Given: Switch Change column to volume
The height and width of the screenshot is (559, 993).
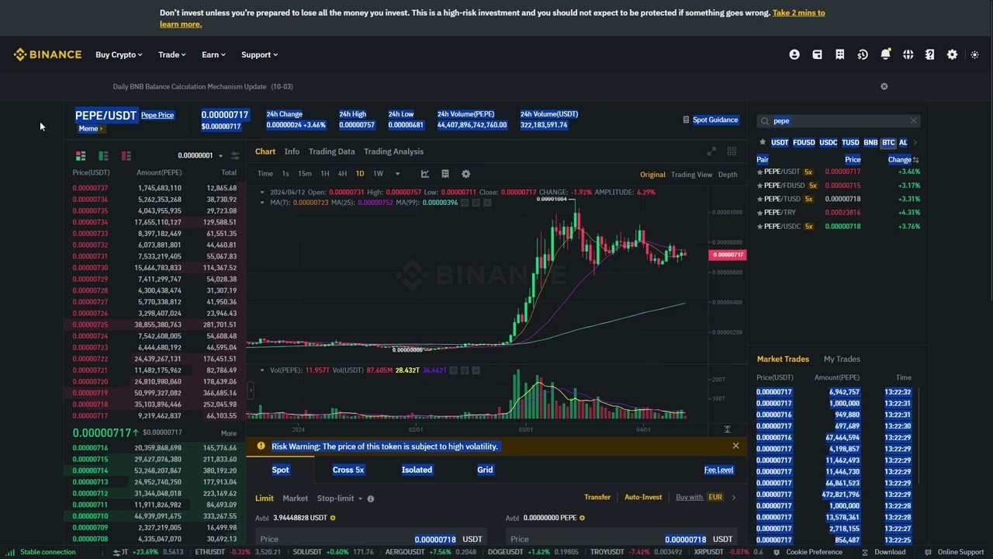Looking at the screenshot, I should pos(915,160).
